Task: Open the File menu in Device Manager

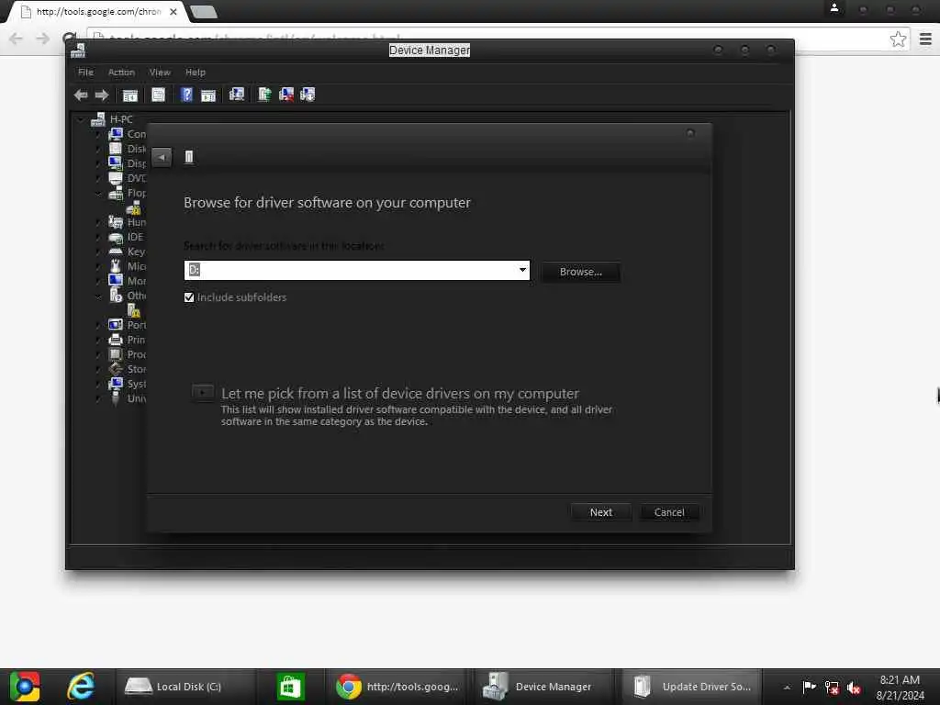Action: pyautogui.click(x=85, y=72)
